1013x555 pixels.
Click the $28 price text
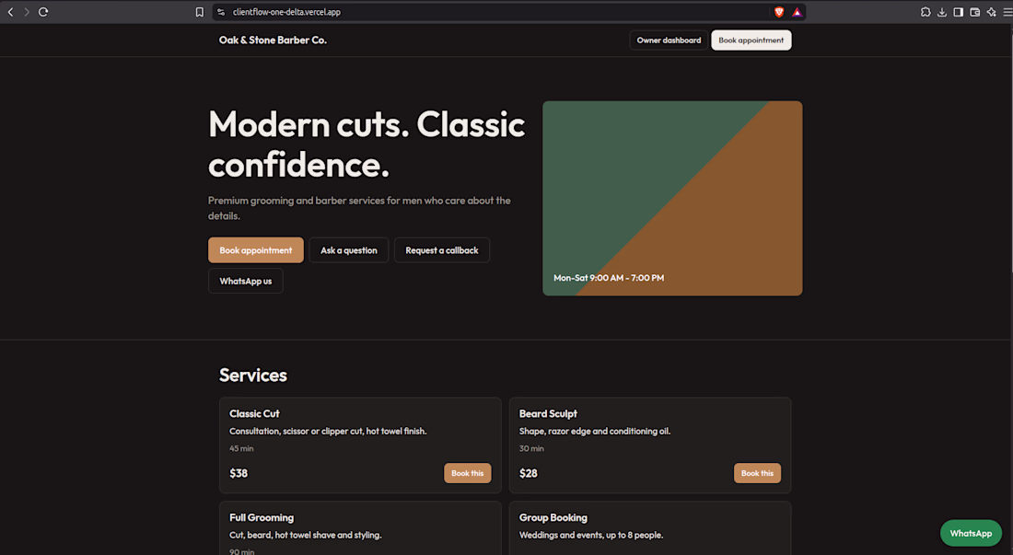point(529,473)
